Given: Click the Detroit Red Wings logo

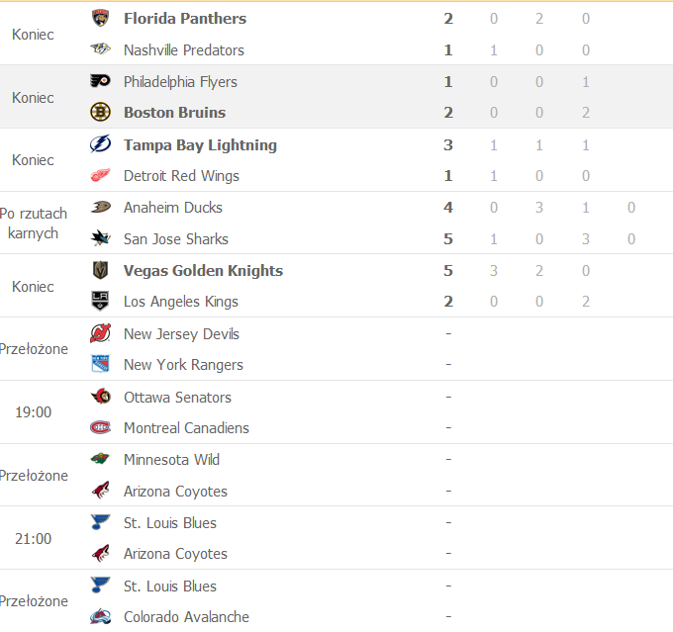Looking at the screenshot, I should pyautogui.click(x=100, y=176).
